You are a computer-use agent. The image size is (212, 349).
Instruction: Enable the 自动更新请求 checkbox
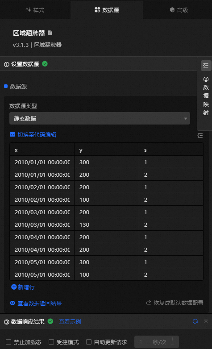point(89,342)
